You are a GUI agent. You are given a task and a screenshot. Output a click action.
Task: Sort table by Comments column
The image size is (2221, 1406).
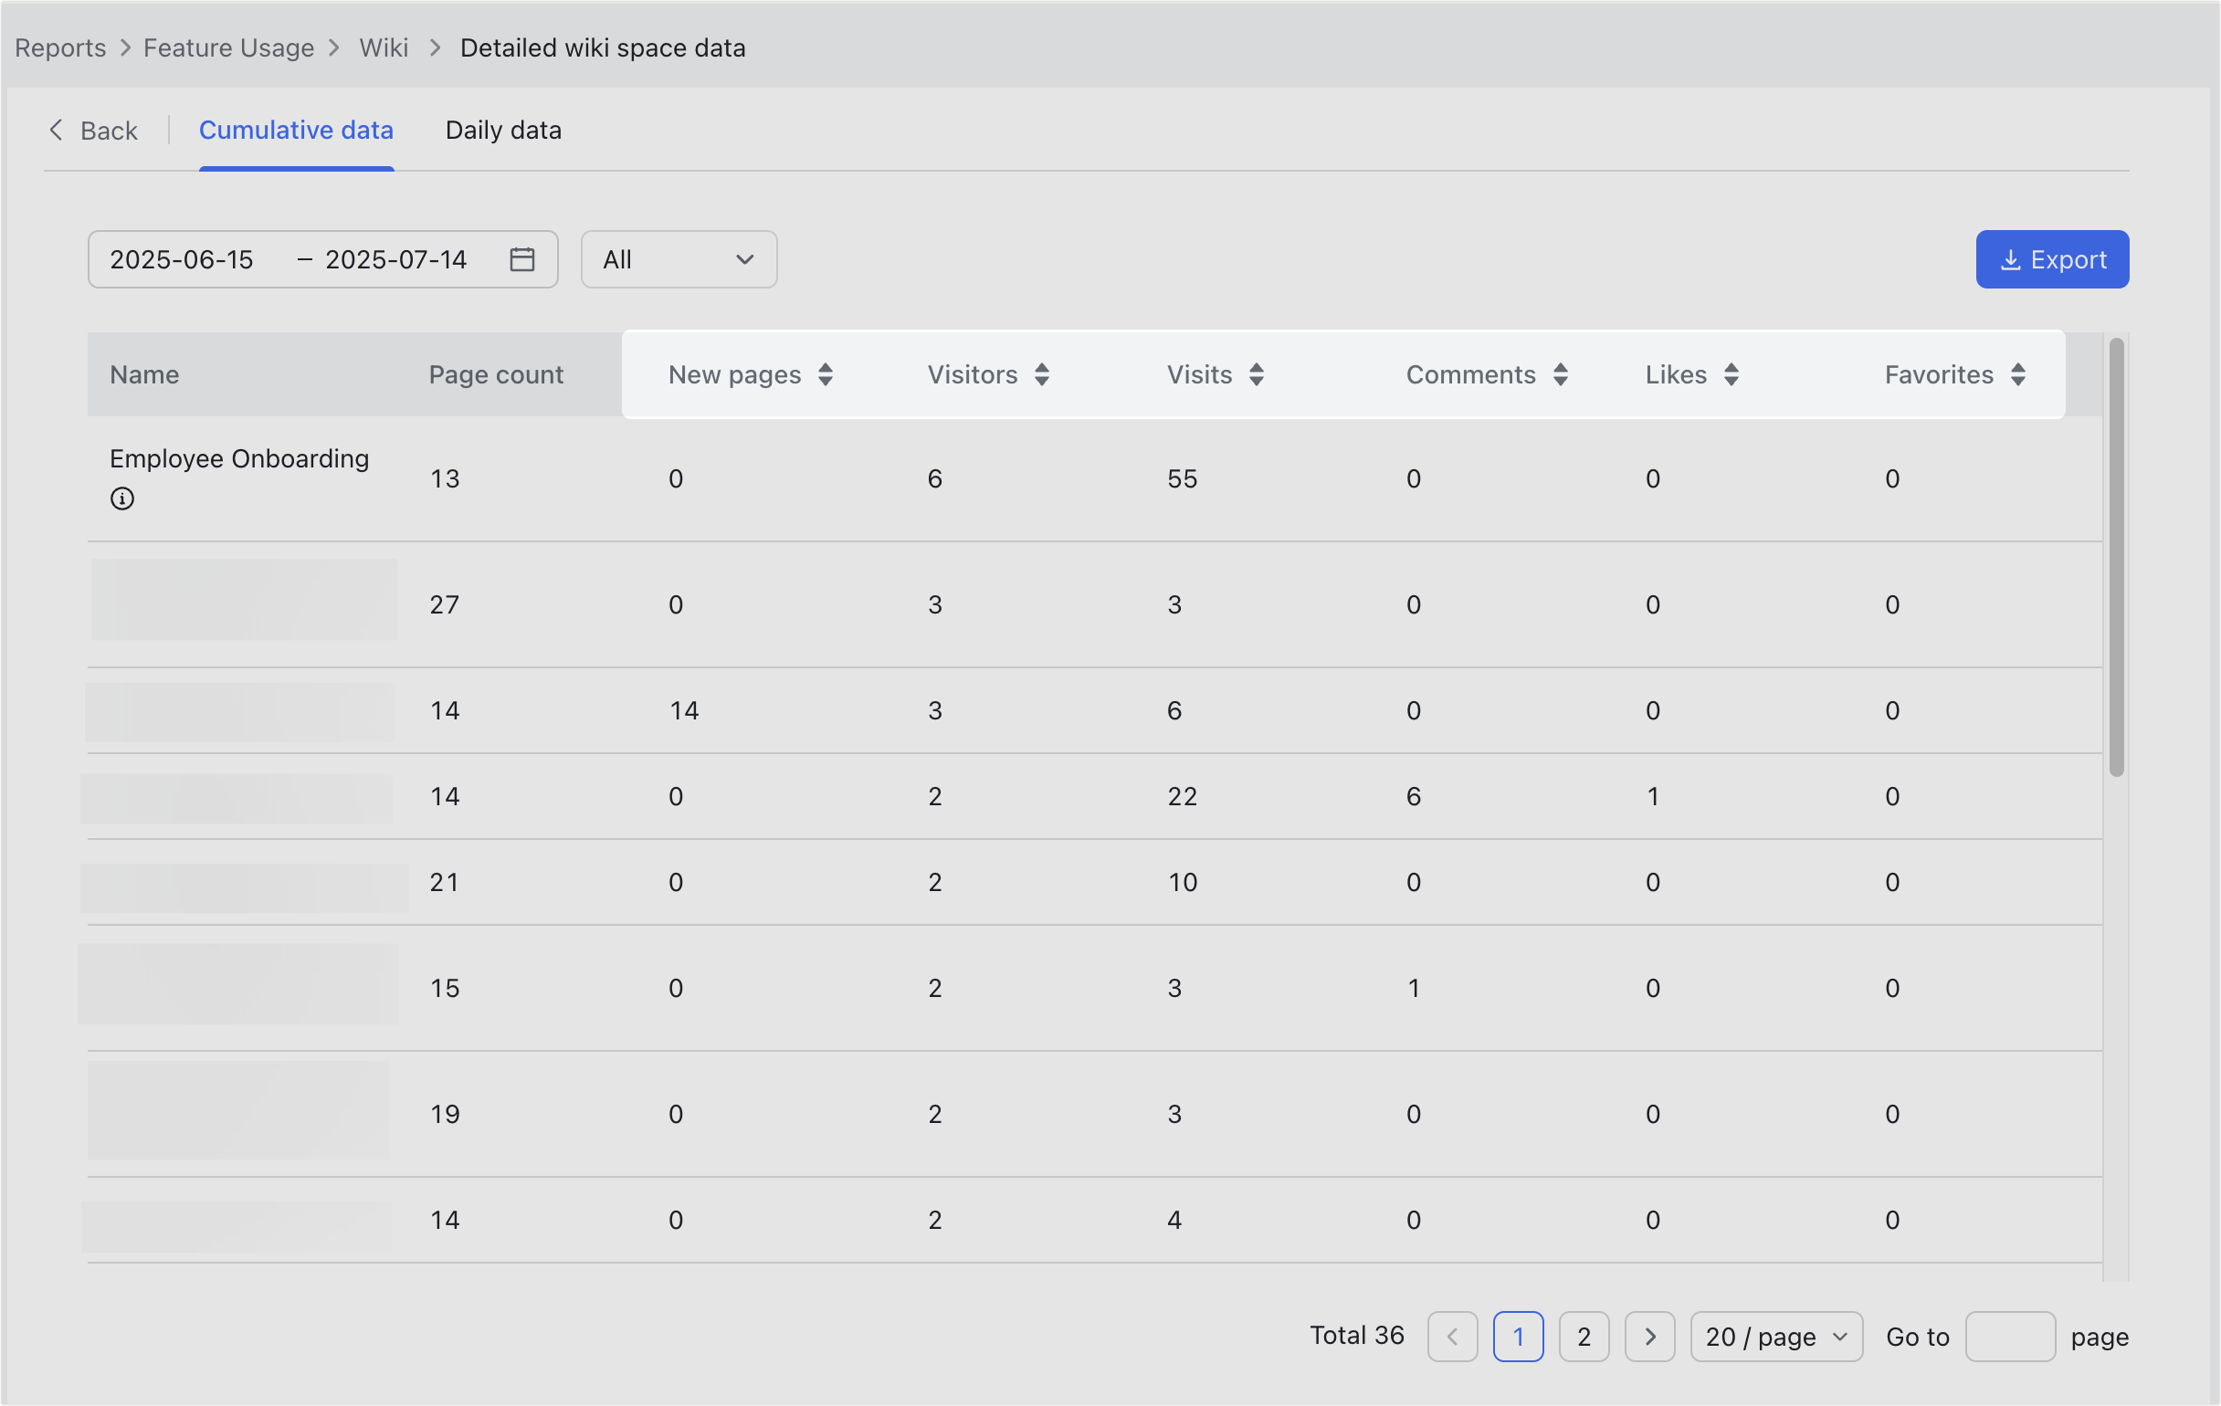pyautogui.click(x=1561, y=374)
